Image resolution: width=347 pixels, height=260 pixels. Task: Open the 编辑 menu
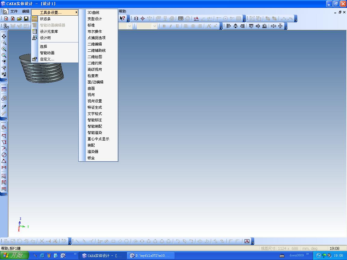click(x=26, y=11)
